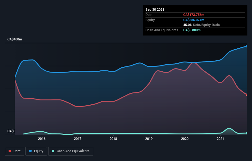Screen dimensions: 252x161
Task: Click the red Debt endpoint marker
Action: (x=247, y=95)
